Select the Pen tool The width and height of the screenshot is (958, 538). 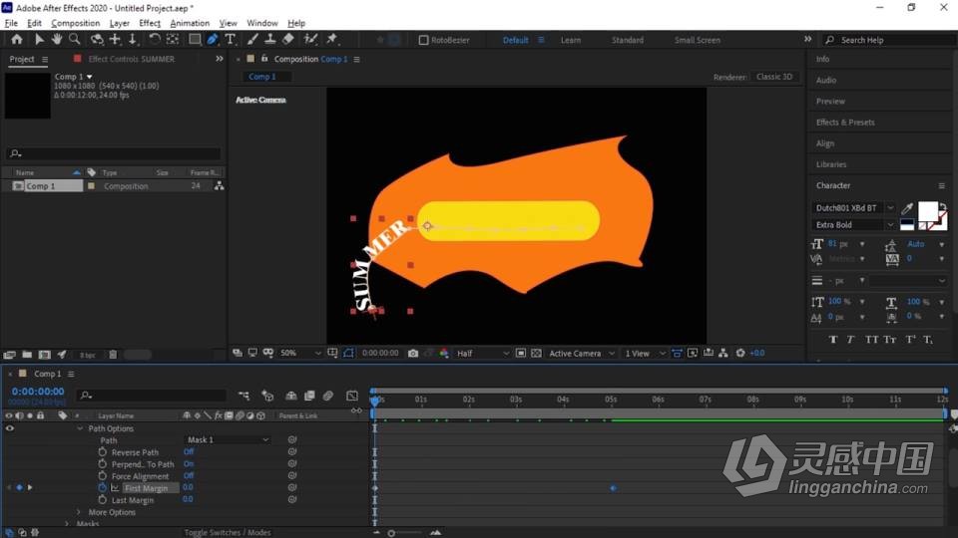pyautogui.click(x=212, y=40)
